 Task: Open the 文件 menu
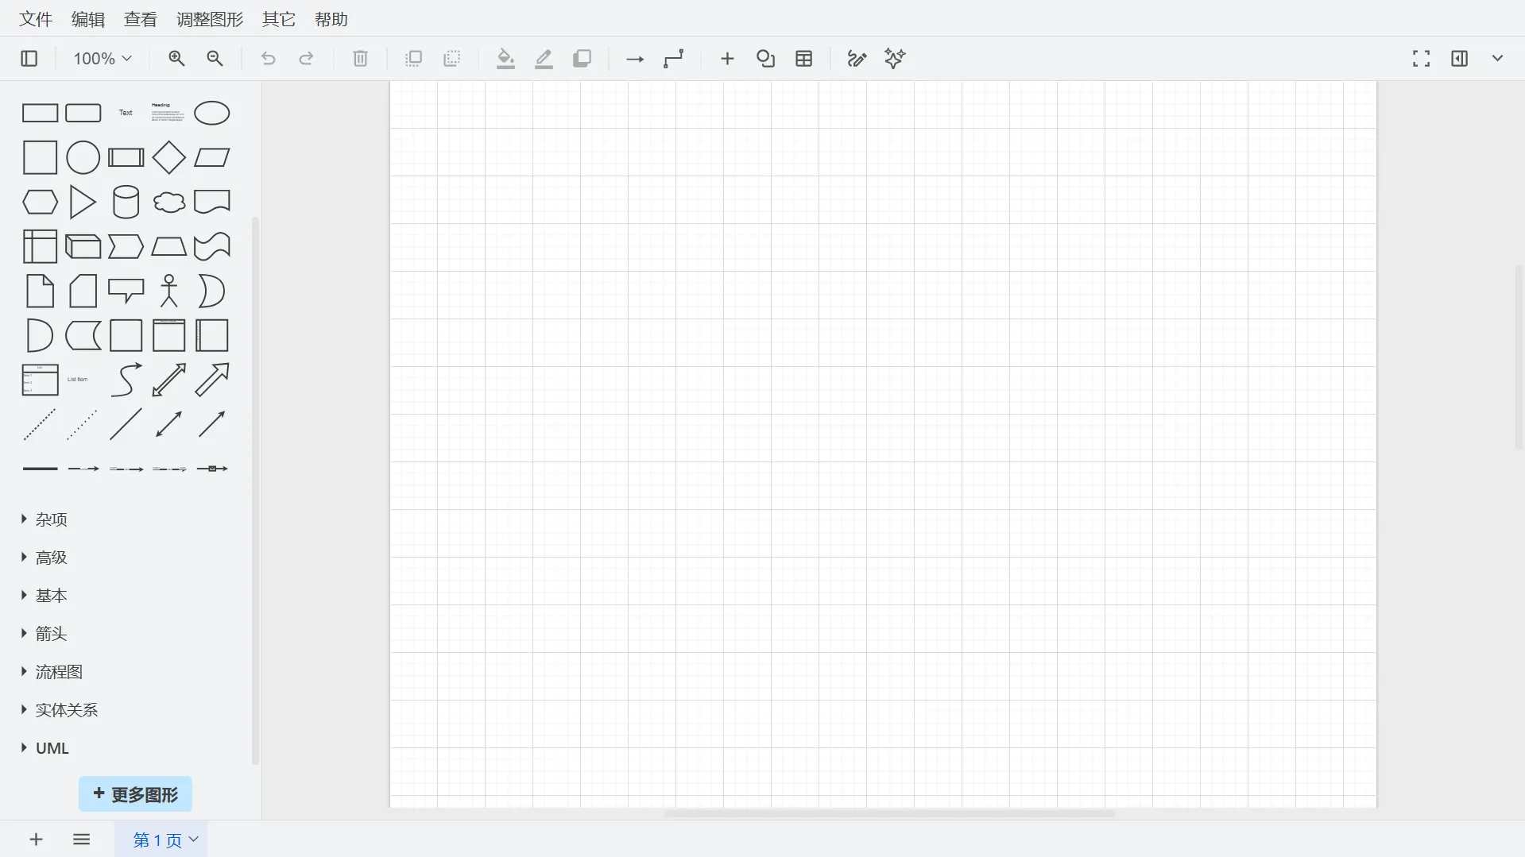coord(36,19)
